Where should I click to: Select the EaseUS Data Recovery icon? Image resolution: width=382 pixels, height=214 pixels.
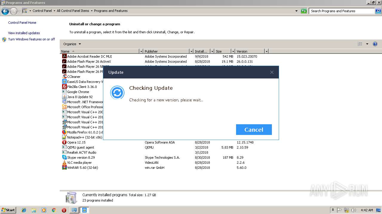pos(64,82)
